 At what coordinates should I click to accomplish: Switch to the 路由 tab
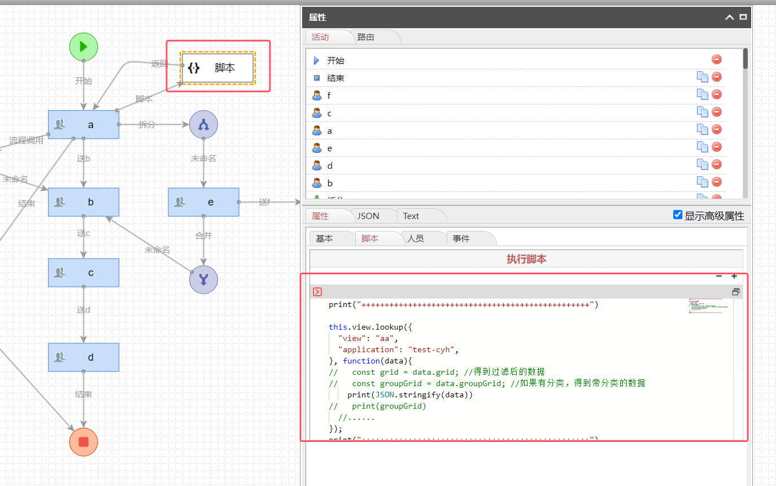coord(366,37)
